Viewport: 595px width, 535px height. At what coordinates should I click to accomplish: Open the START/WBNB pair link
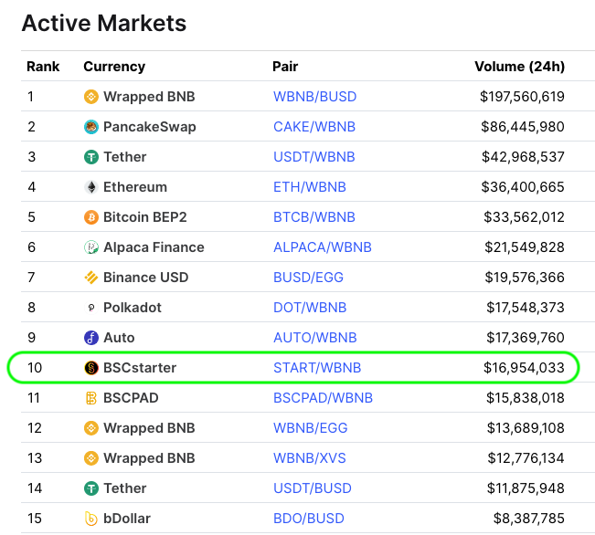317,368
